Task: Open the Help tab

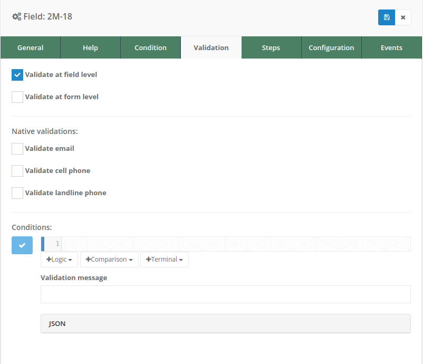Action: 91,47
